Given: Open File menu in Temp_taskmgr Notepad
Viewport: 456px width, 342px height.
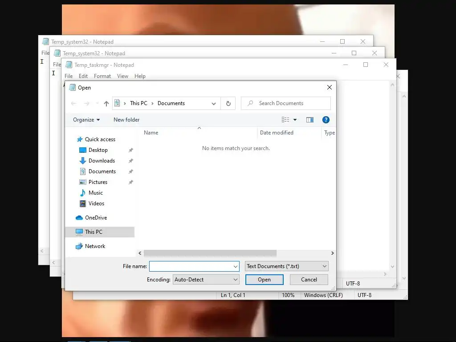Looking at the screenshot, I should pyautogui.click(x=69, y=76).
